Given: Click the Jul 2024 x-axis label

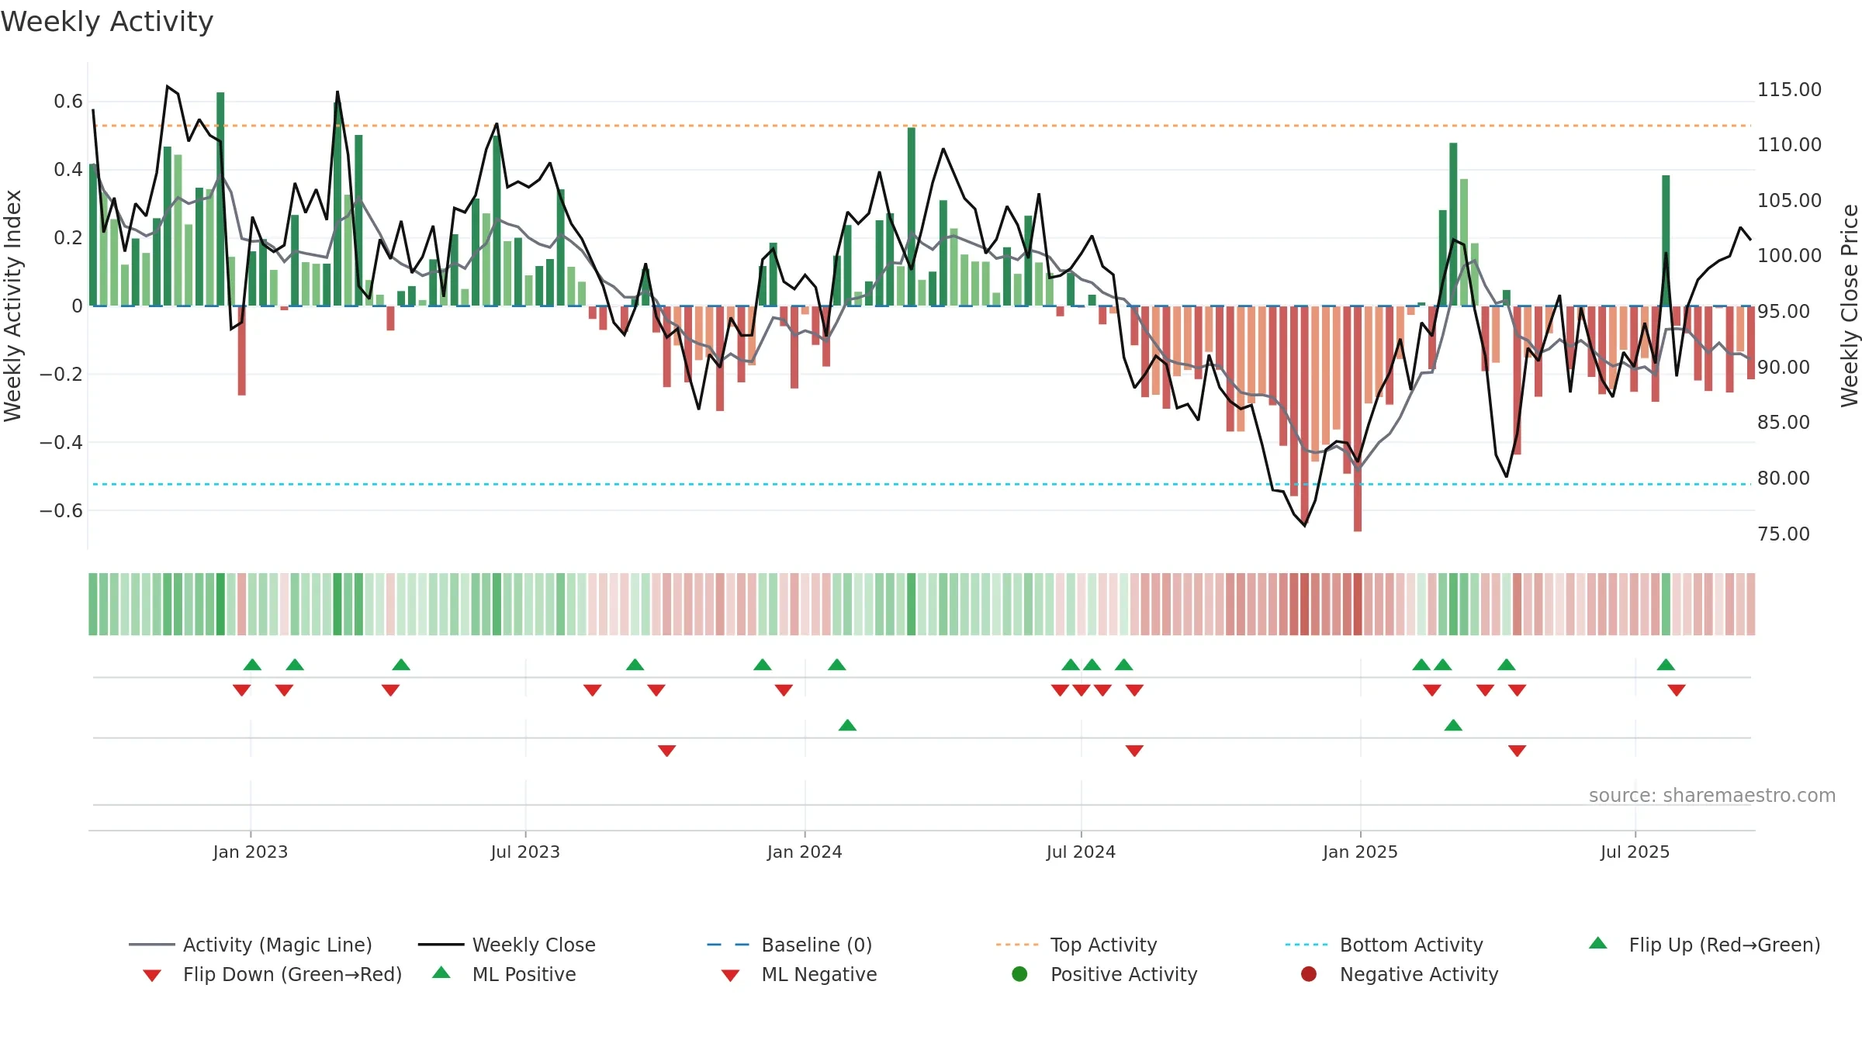Looking at the screenshot, I should (1081, 852).
